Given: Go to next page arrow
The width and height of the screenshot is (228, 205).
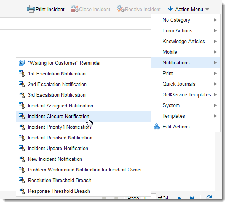Looking at the screenshot, I should (x=179, y=198).
